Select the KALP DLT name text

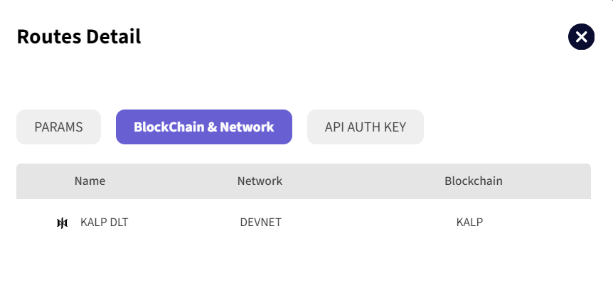click(x=105, y=223)
